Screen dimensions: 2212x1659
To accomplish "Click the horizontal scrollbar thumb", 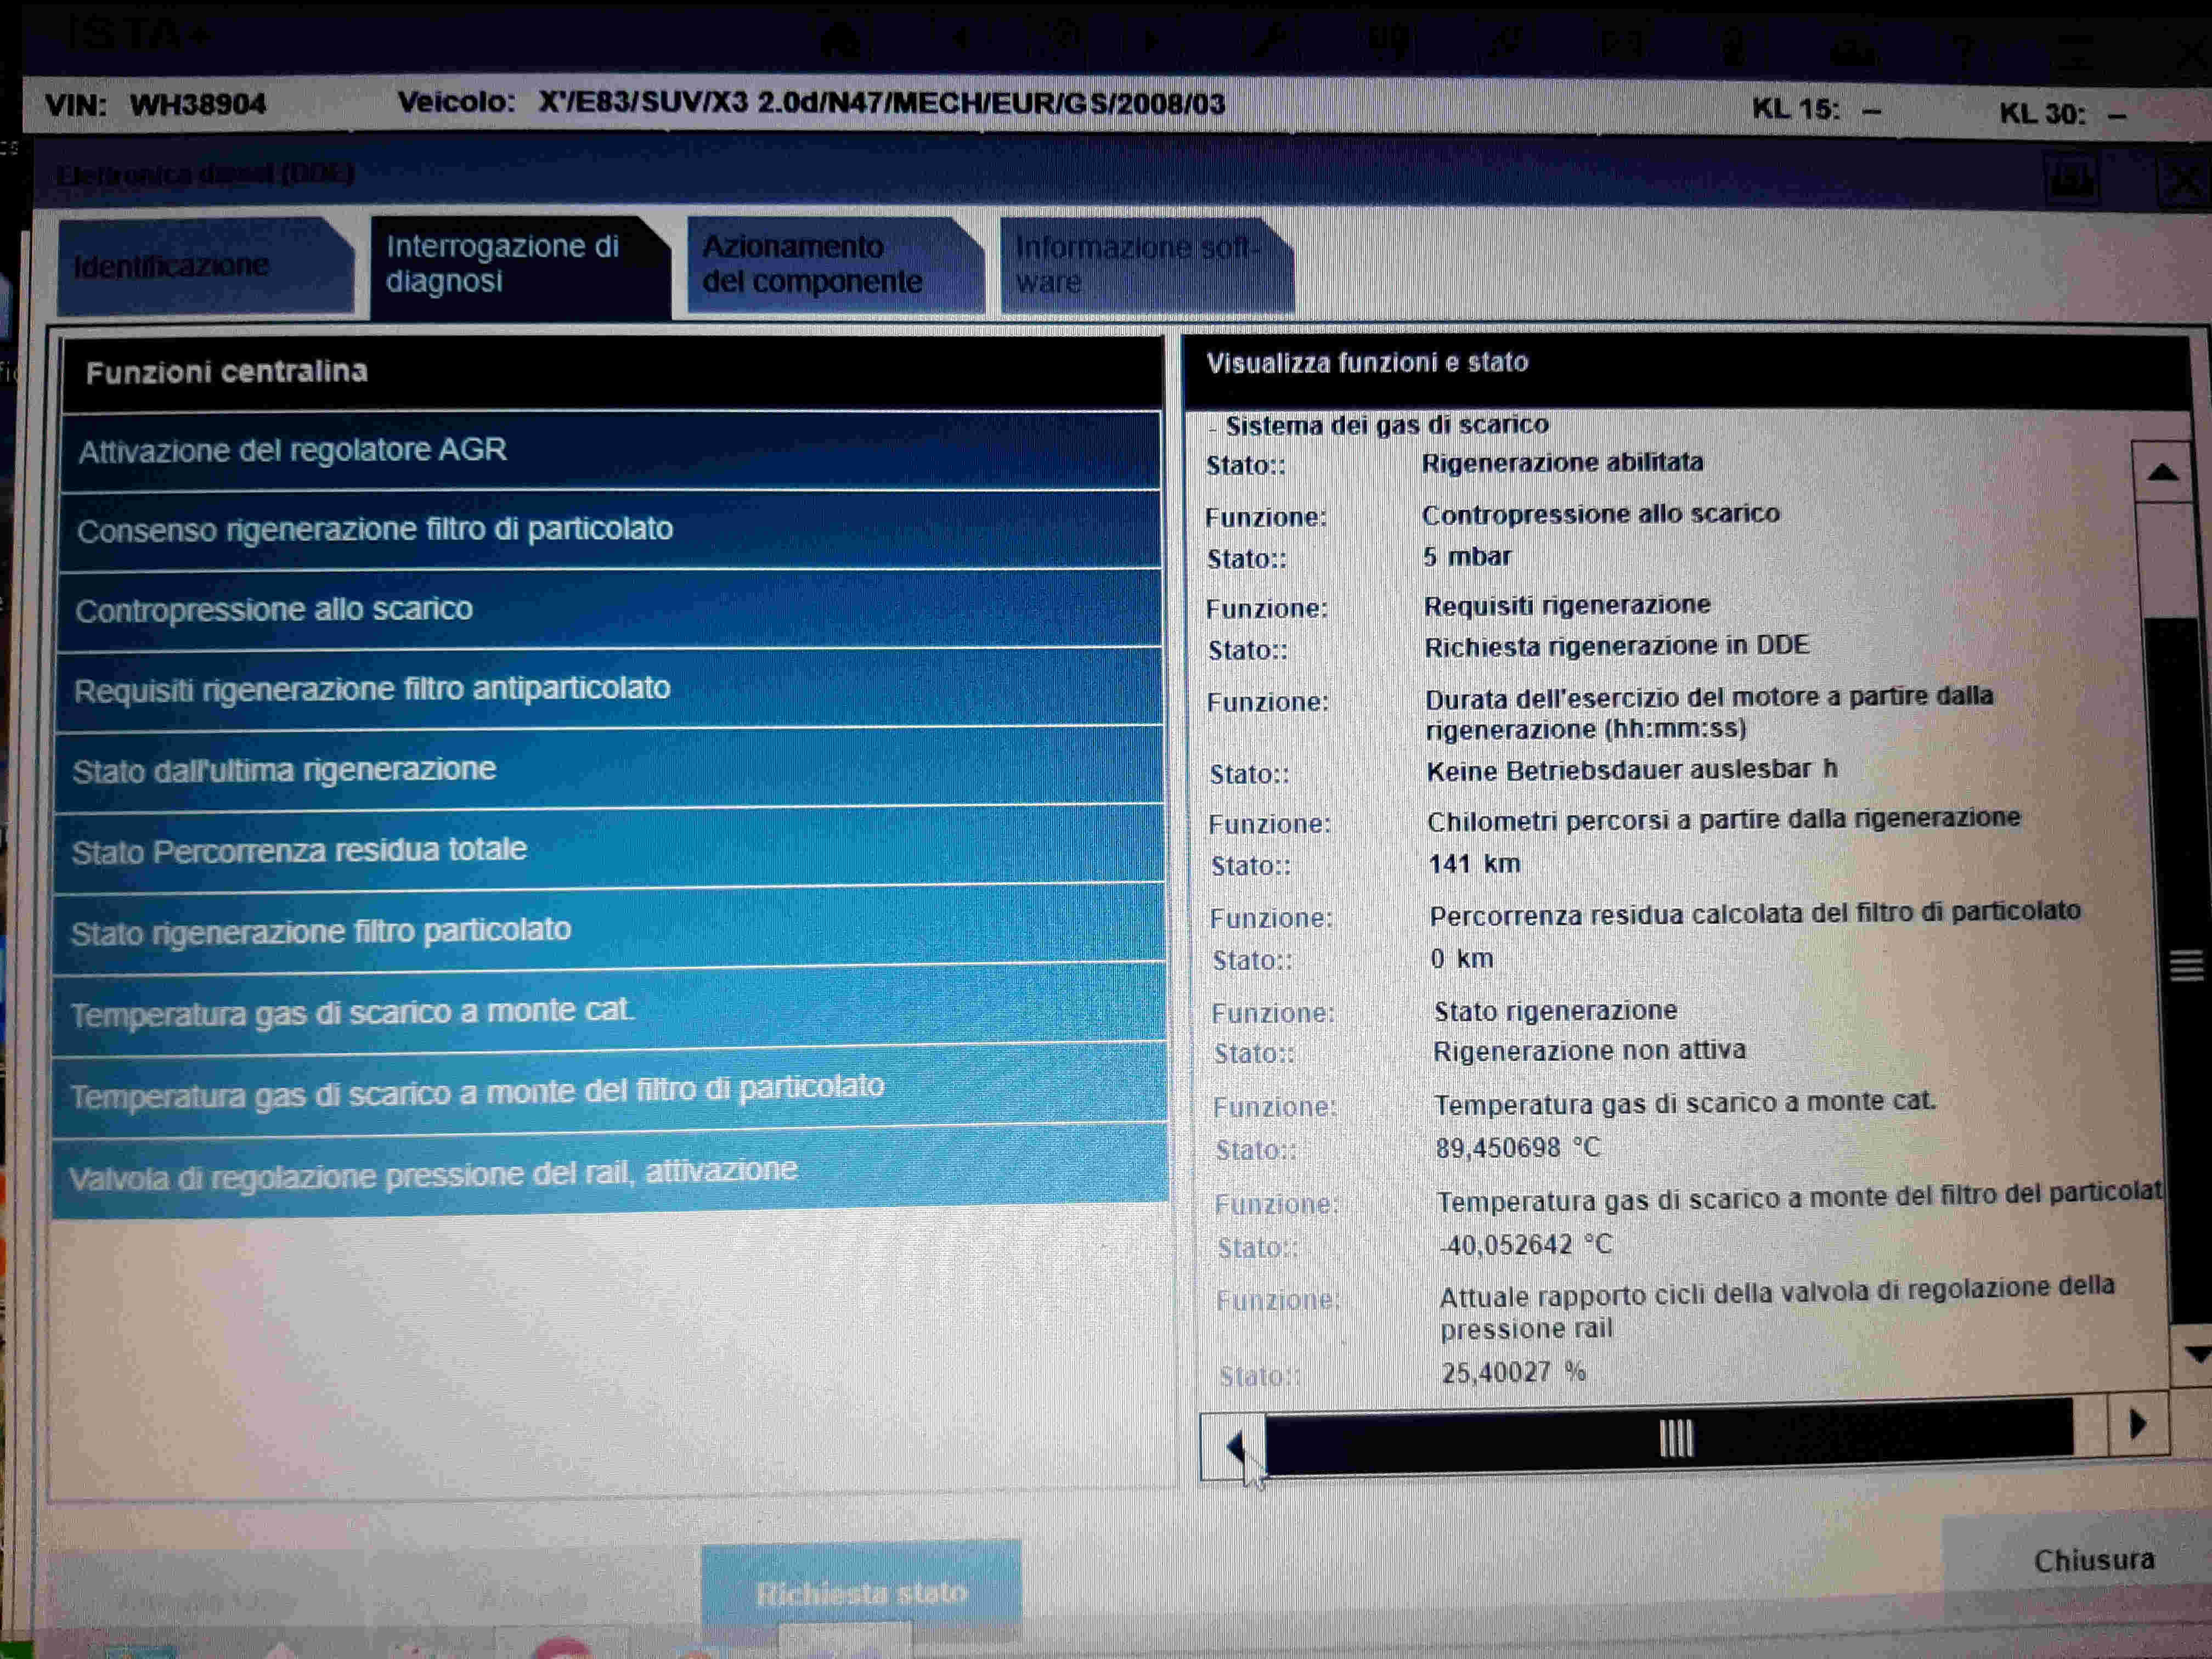I will pos(1676,1439).
